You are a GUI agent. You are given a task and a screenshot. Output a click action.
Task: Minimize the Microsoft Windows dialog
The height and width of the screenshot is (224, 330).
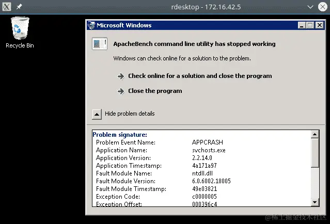302,25
